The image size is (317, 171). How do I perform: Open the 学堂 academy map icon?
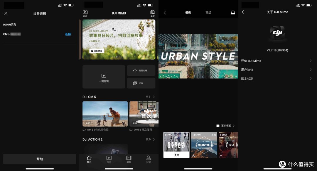(153, 13)
